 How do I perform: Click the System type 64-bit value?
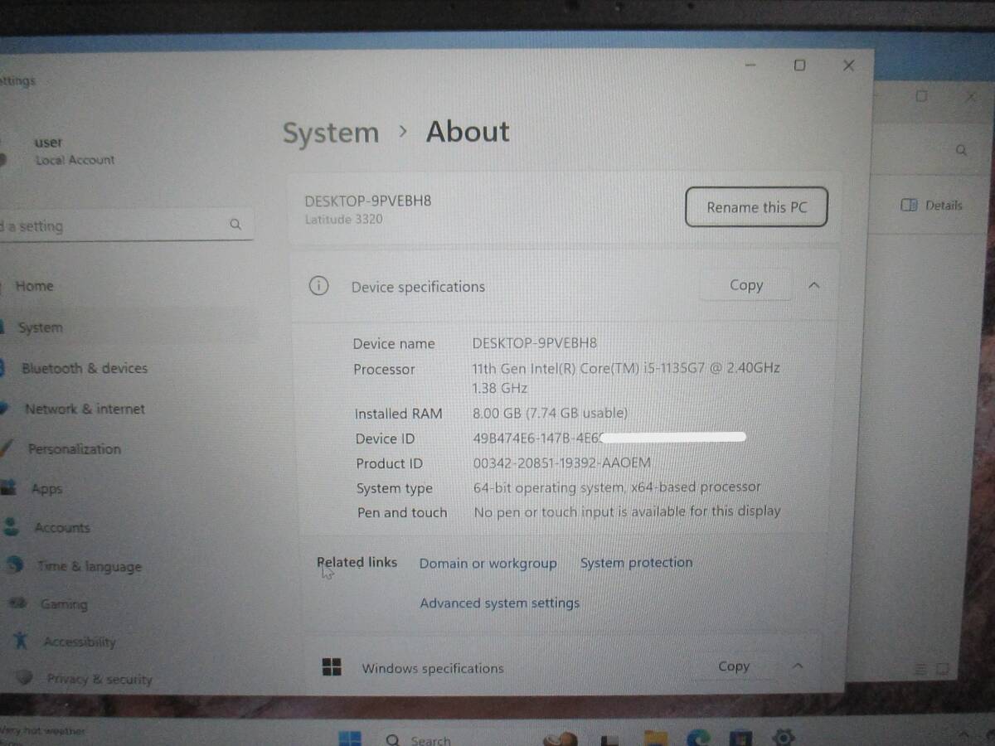[x=617, y=487]
